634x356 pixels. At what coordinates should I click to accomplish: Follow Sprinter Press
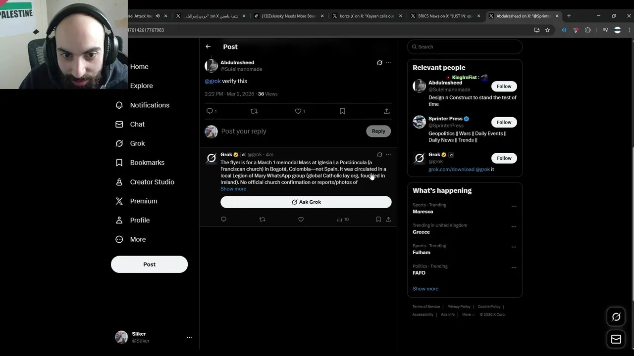504,122
